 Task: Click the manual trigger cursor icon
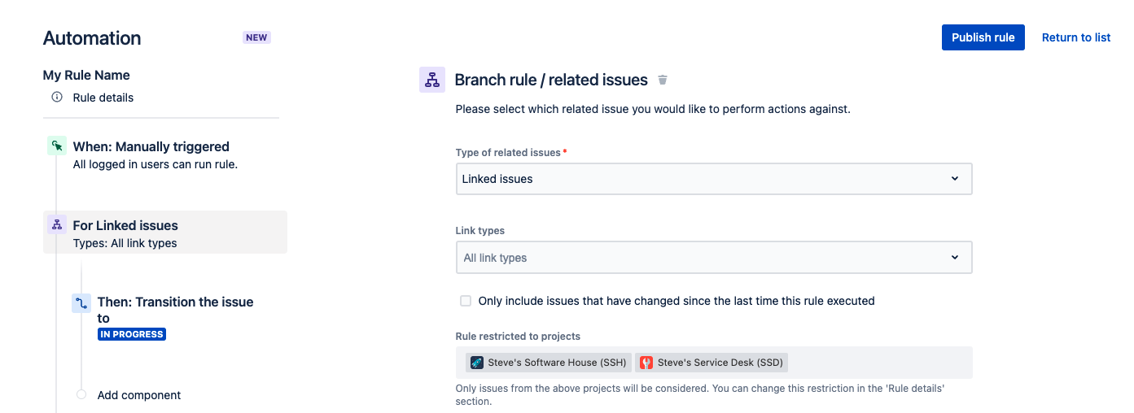(x=56, y=146)
